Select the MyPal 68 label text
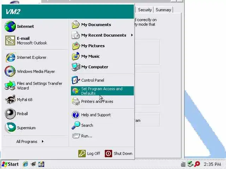 (x=25, y=100)
